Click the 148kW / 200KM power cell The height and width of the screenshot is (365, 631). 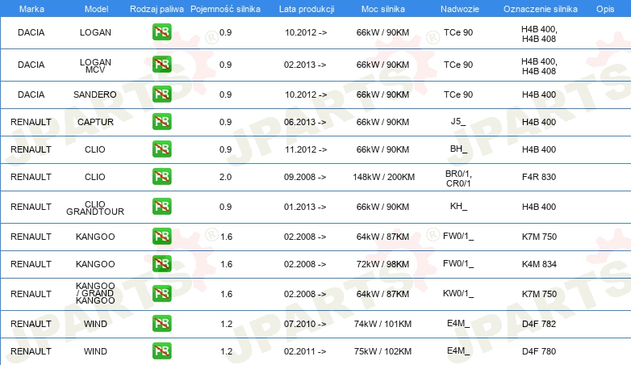[x=383, y=177]
